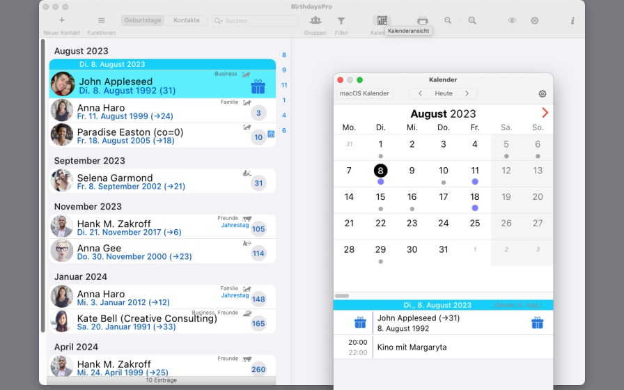Open Kalender window settings gear
This screenshot has height=390, width=624.
543,94
